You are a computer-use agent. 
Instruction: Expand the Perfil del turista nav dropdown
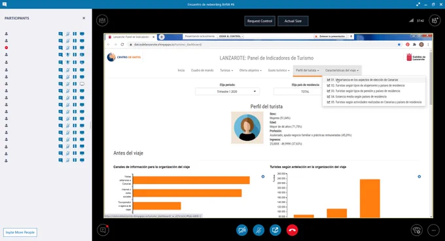[x=308, y=70]
